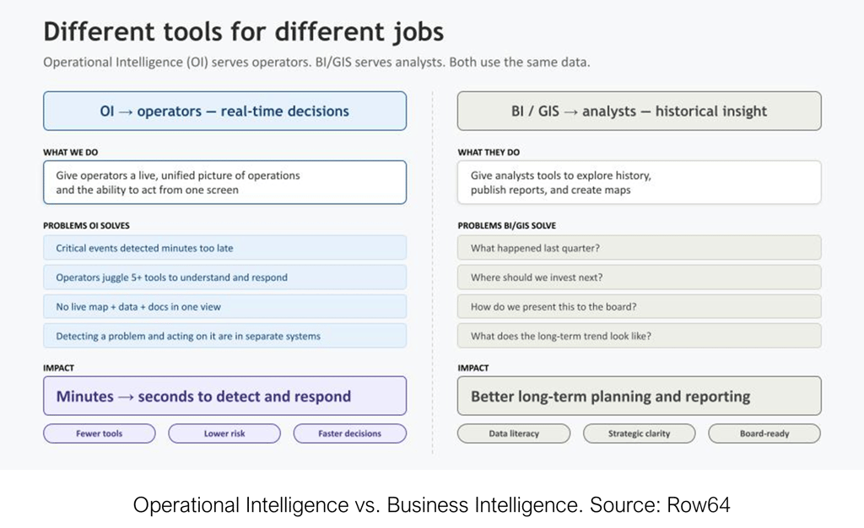Screen dimensions: 864x528
Task: Click 'How do we present this to the board?'
Action: [x=639, y=306]
